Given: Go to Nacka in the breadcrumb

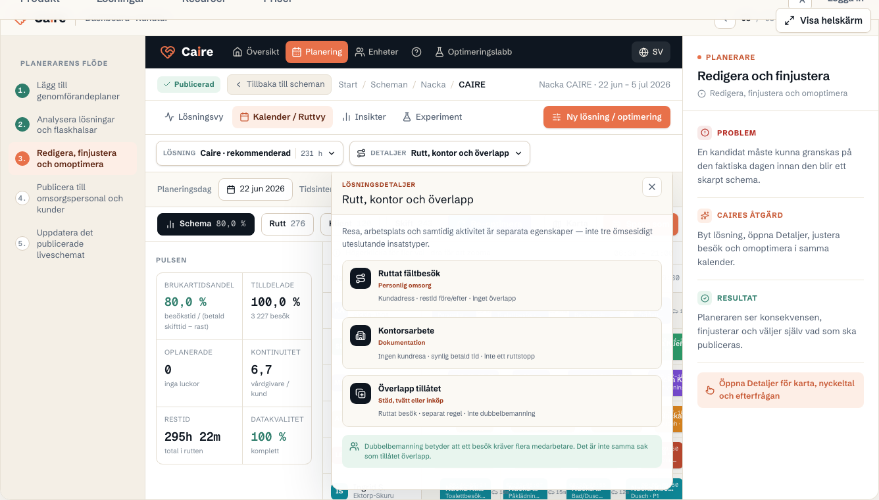Looking at the screenshot, I should [x=433, y=85].
